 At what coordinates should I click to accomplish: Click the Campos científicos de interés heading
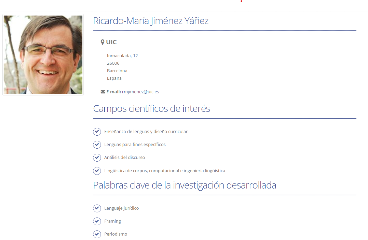tap(151, 109)
